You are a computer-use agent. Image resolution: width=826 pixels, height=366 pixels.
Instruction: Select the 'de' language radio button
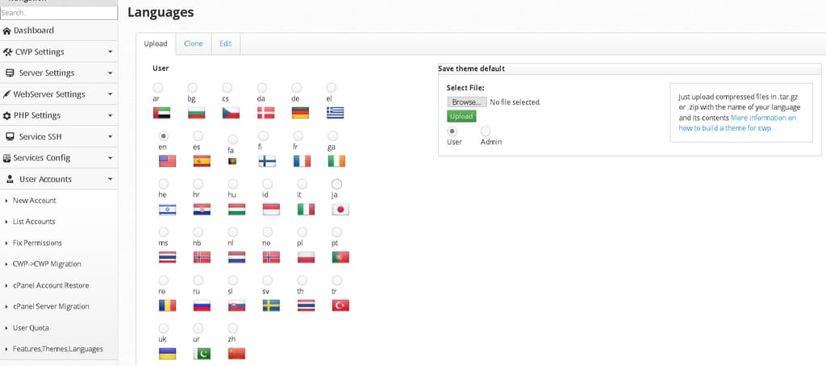click(297, 87)
